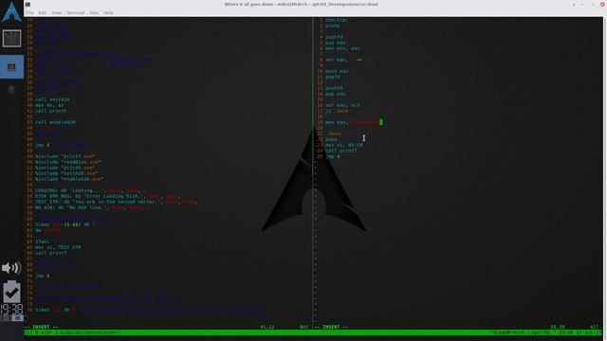Open the volume speaker control
Image resolution: width=607 pixels, height=341 pixels.
(11, 267)
